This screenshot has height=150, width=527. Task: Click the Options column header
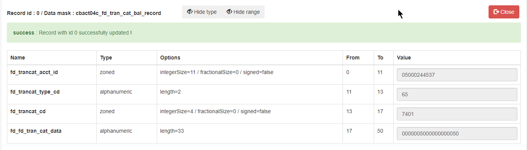tap(170, 58)
